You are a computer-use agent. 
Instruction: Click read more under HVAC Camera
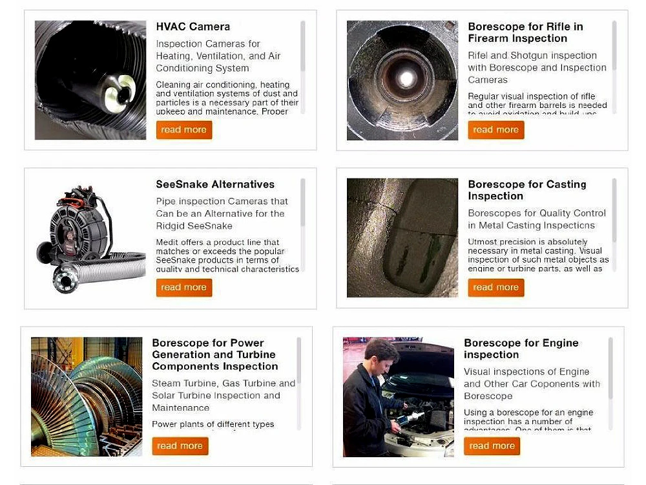click(183, 130)
